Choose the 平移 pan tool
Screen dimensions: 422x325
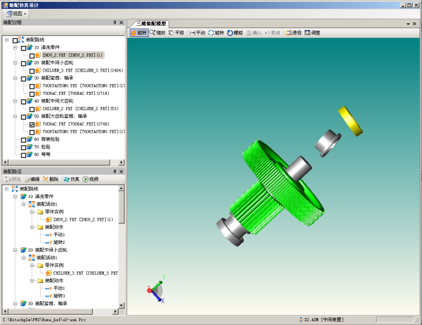[x=176, y=33]
